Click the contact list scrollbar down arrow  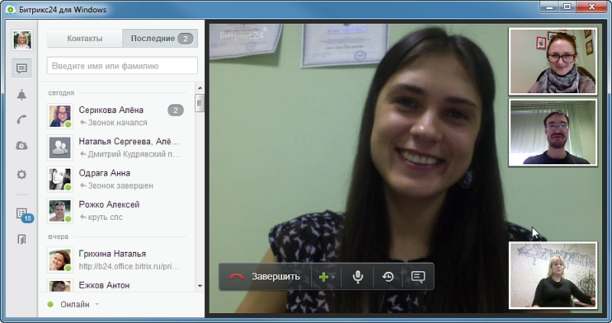click(x=200, y=286)
